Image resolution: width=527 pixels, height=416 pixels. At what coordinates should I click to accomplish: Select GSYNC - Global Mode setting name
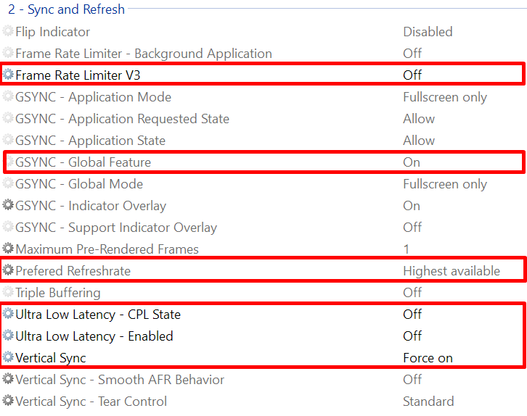tap(79, 184)
